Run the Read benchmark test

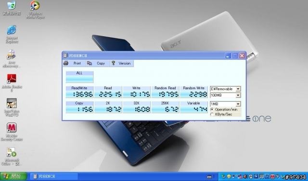click(108, 92)
